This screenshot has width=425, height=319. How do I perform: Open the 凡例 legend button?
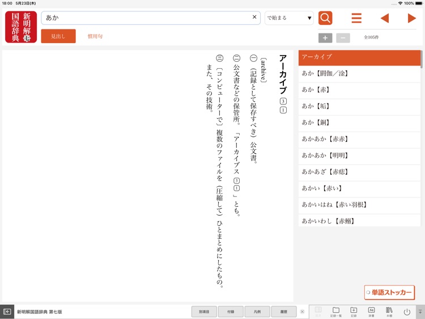pos(257,312)
